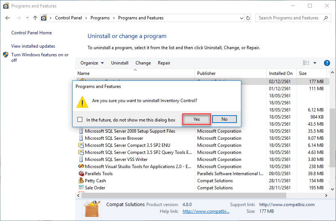336x221 pixels.
Task: Click Control Panel in the breadcrumb
Action: 68,18
